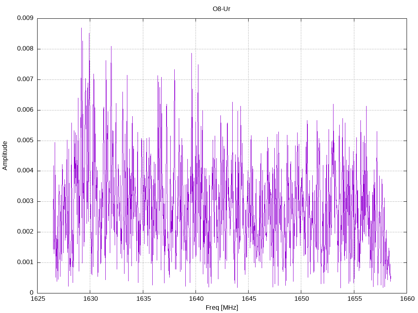Screen dimensions: 418x313
Task: Click the plot title "O8-Ur"
Action: [221, 9]
